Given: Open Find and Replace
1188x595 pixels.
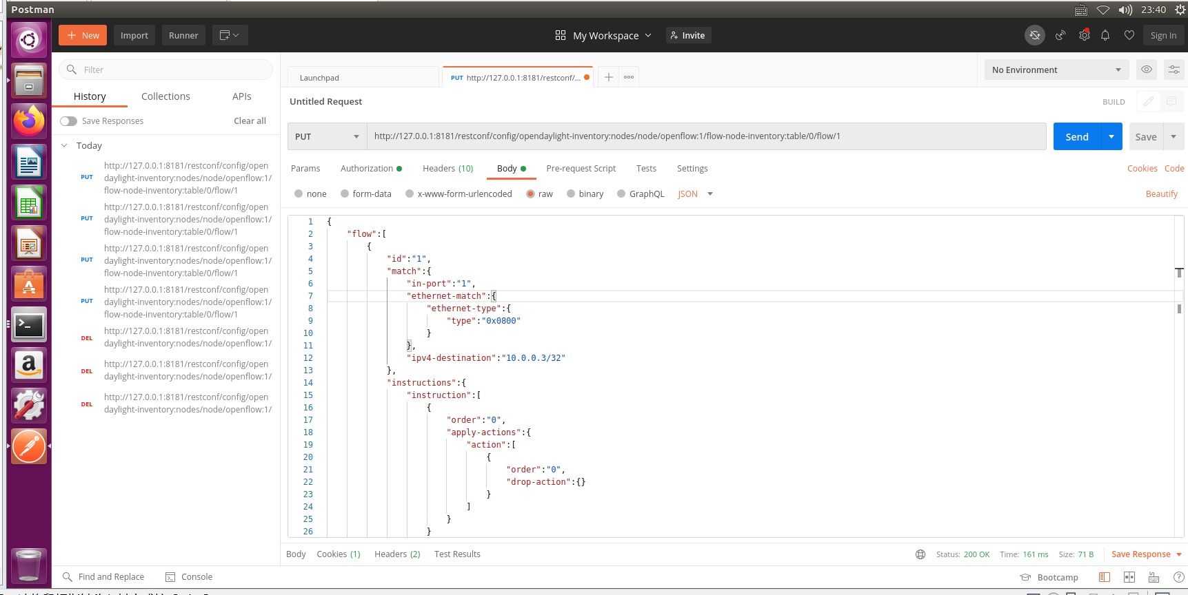Looking at the screenshot, I should click(103, 577).
